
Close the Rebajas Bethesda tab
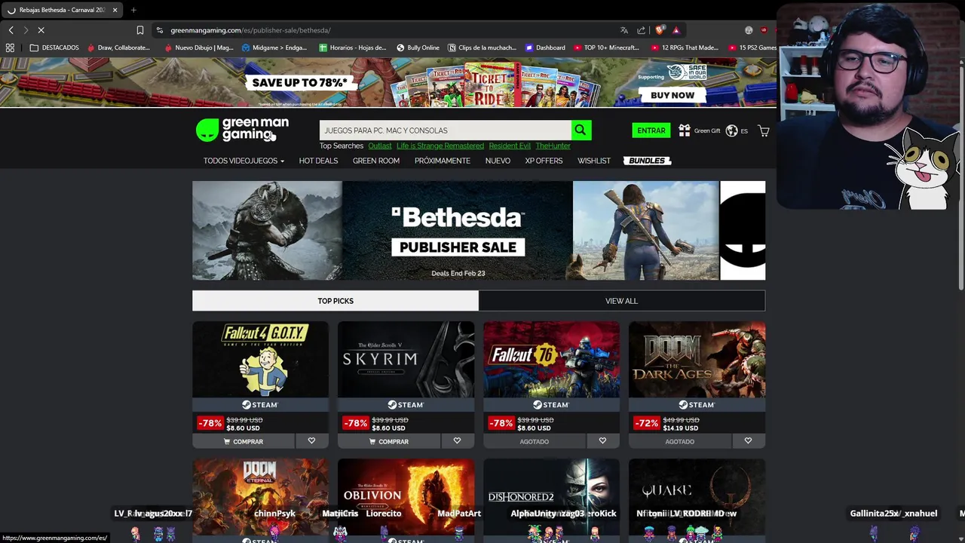115,10
